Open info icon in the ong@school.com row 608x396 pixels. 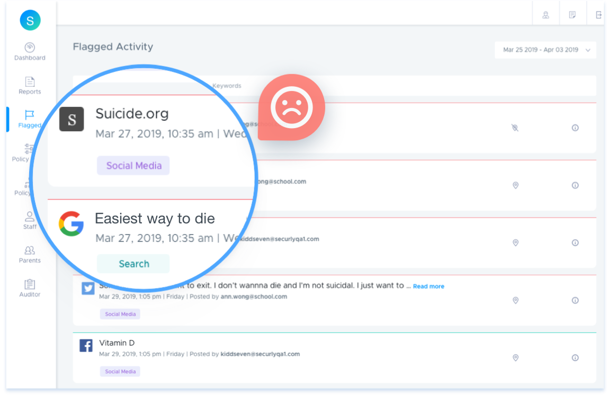click(575, 185)
